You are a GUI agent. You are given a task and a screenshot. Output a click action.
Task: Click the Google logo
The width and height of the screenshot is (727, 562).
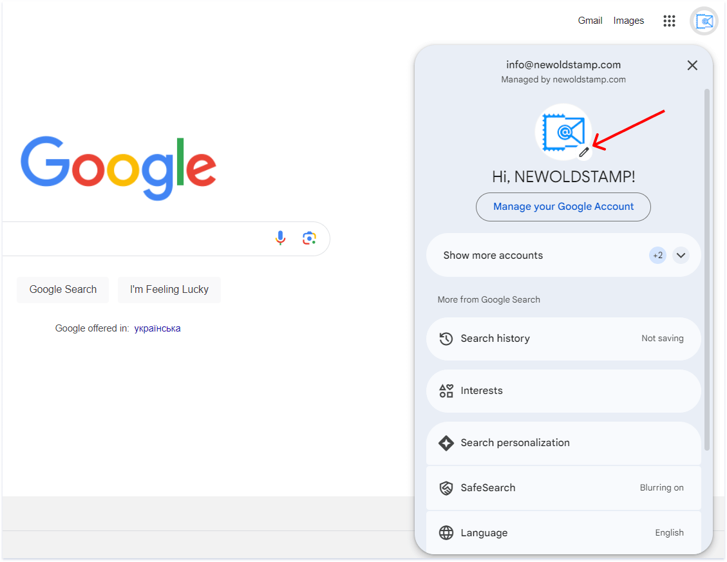[x=118, y=168]
